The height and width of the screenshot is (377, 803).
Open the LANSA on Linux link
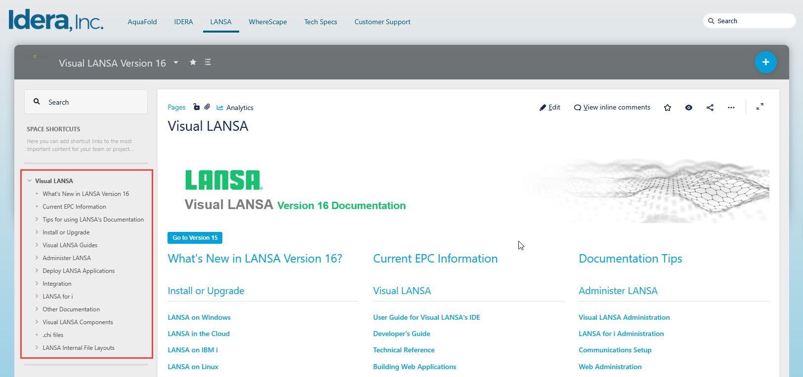pyautogui.click(x=193, y=367)
